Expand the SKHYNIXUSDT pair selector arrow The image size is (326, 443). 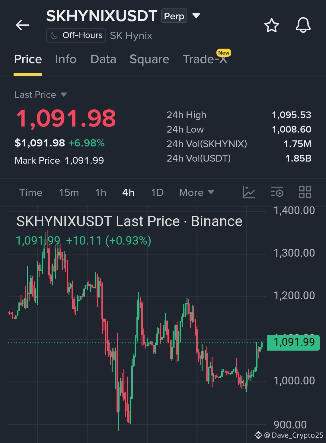pyautogui.click(x=196, y=16)
